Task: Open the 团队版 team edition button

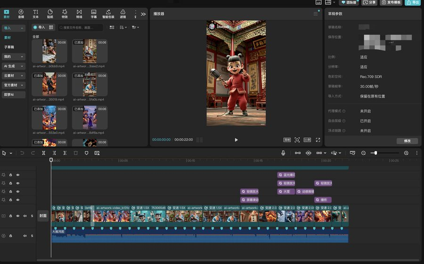Action: [349, 2]
